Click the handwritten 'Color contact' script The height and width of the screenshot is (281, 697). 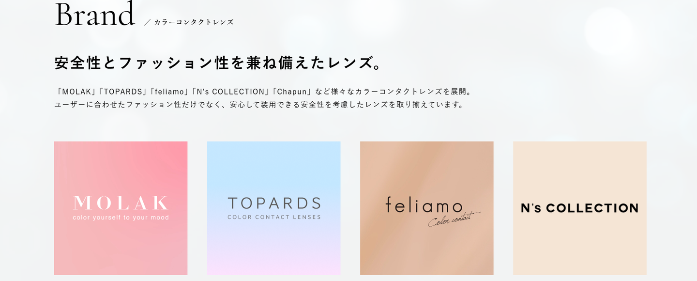click(454, 219)
